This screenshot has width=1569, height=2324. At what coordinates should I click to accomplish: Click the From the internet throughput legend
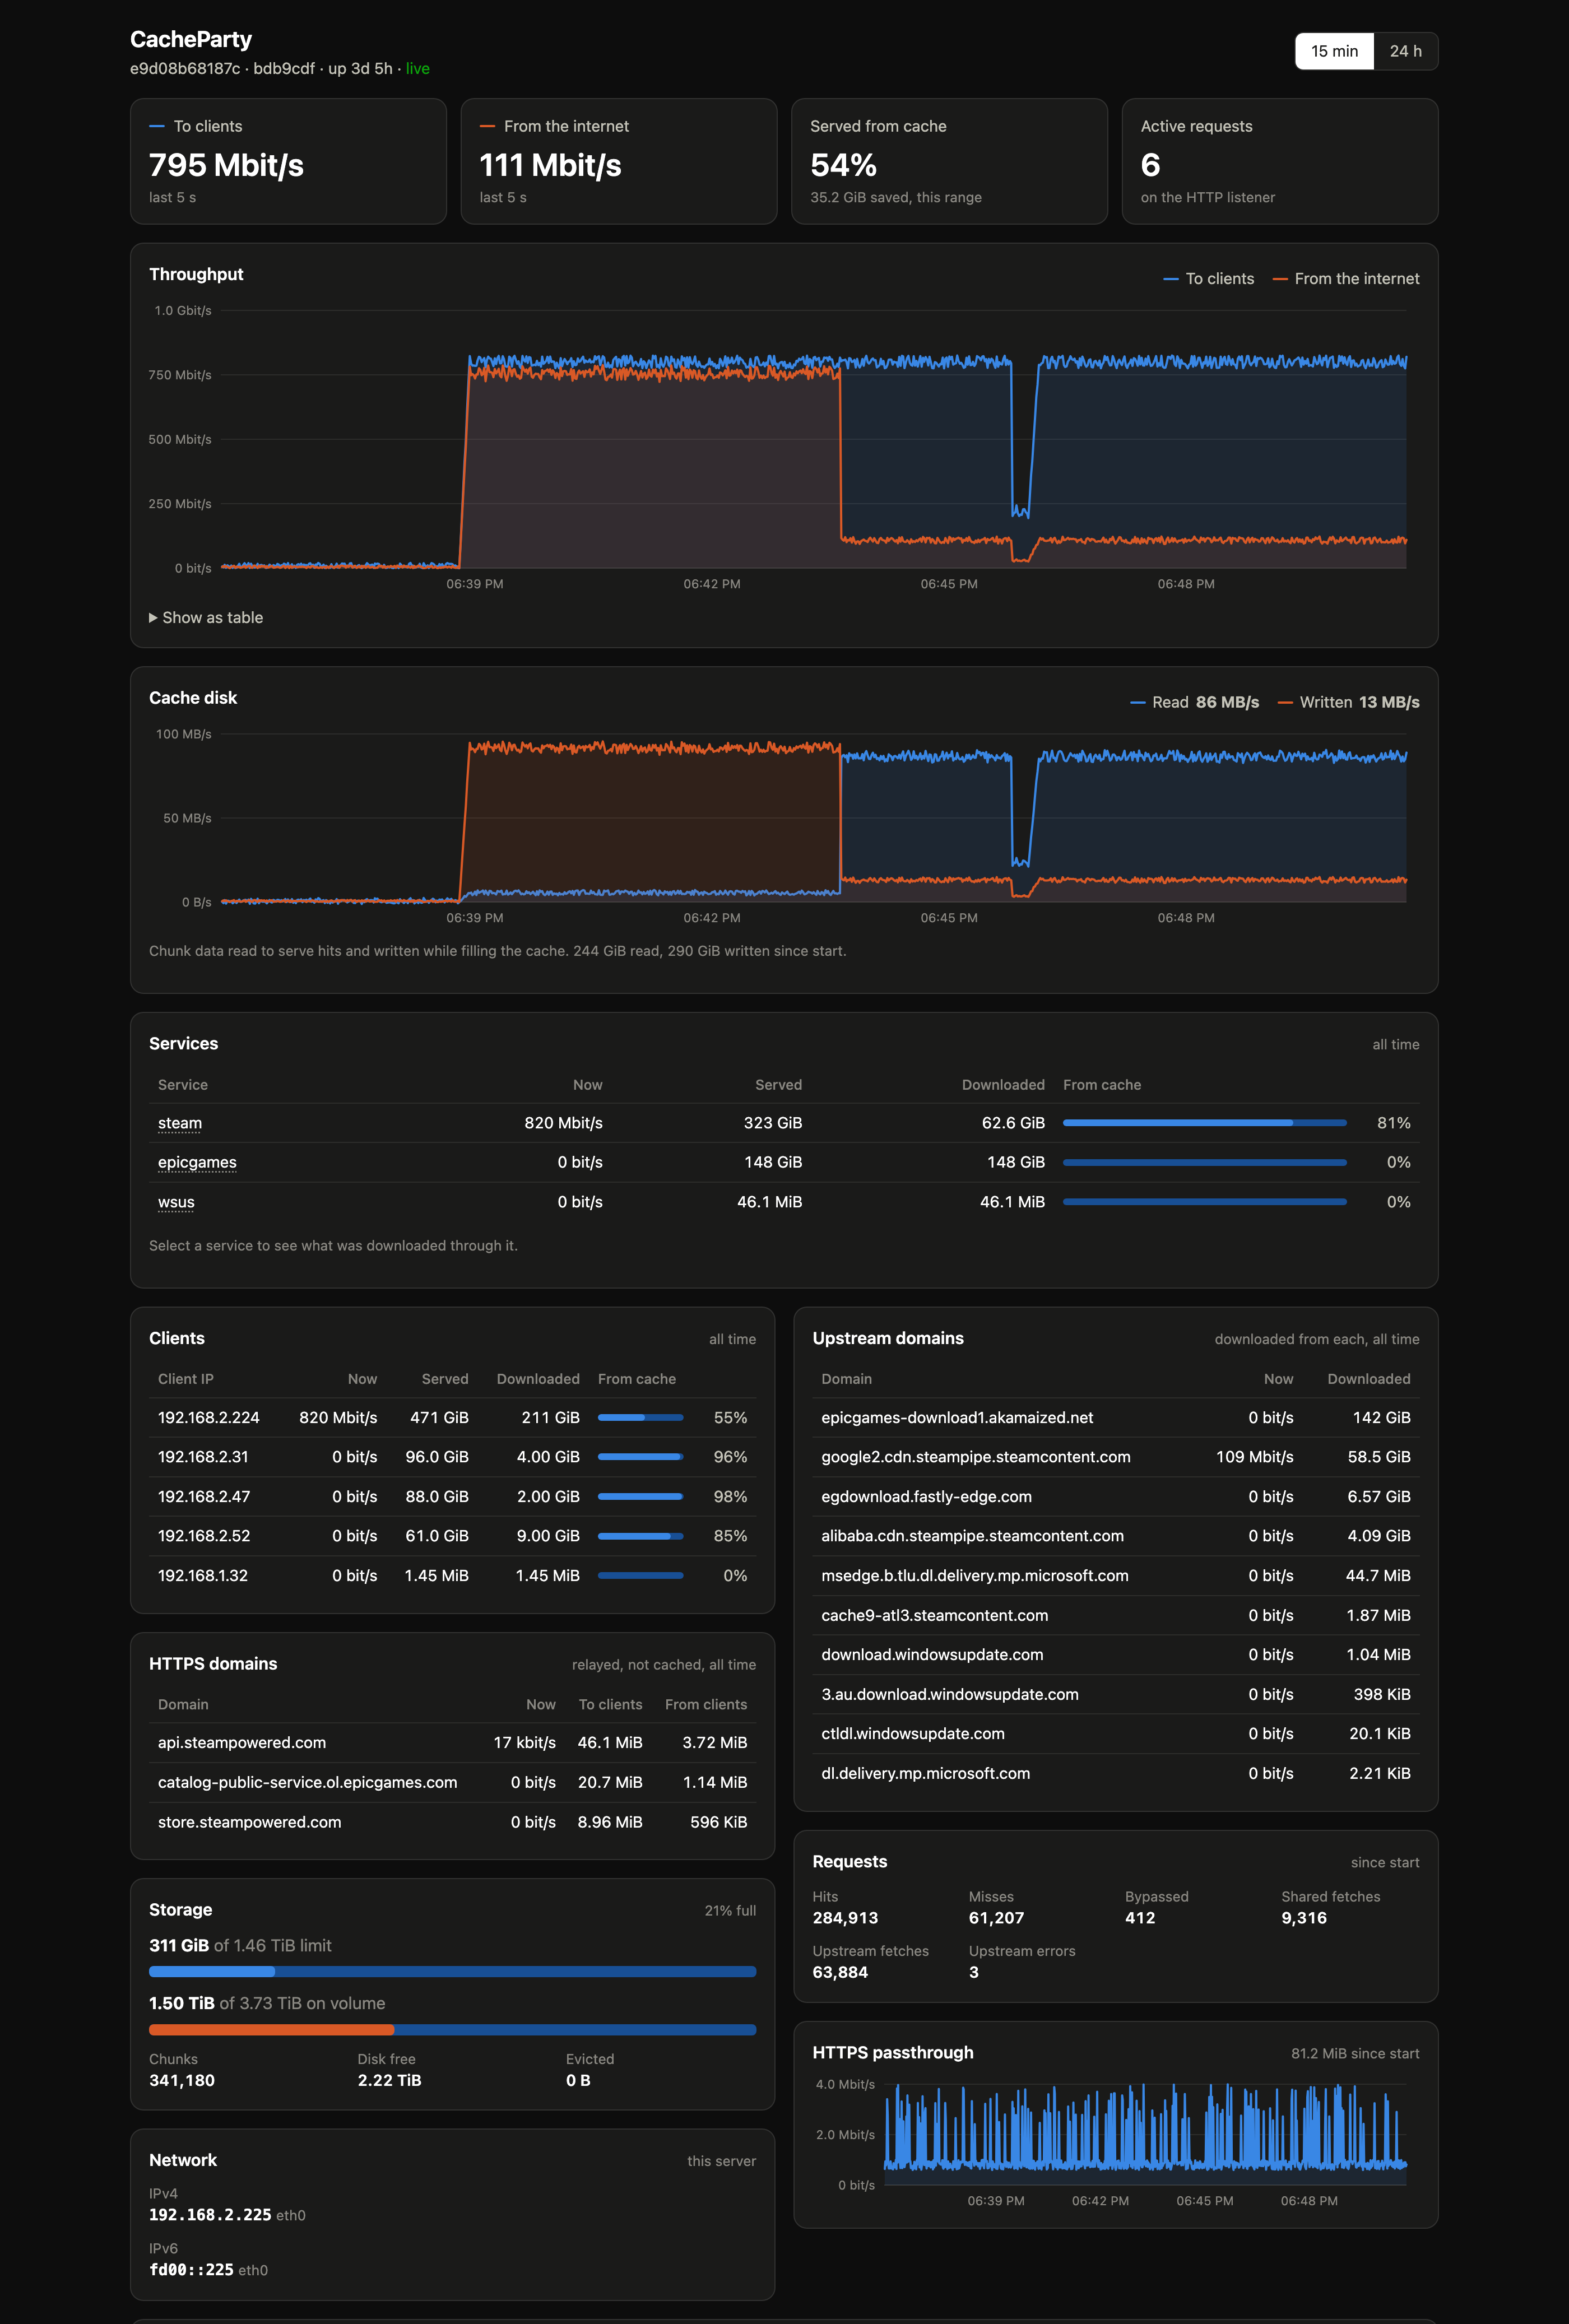1346,279
